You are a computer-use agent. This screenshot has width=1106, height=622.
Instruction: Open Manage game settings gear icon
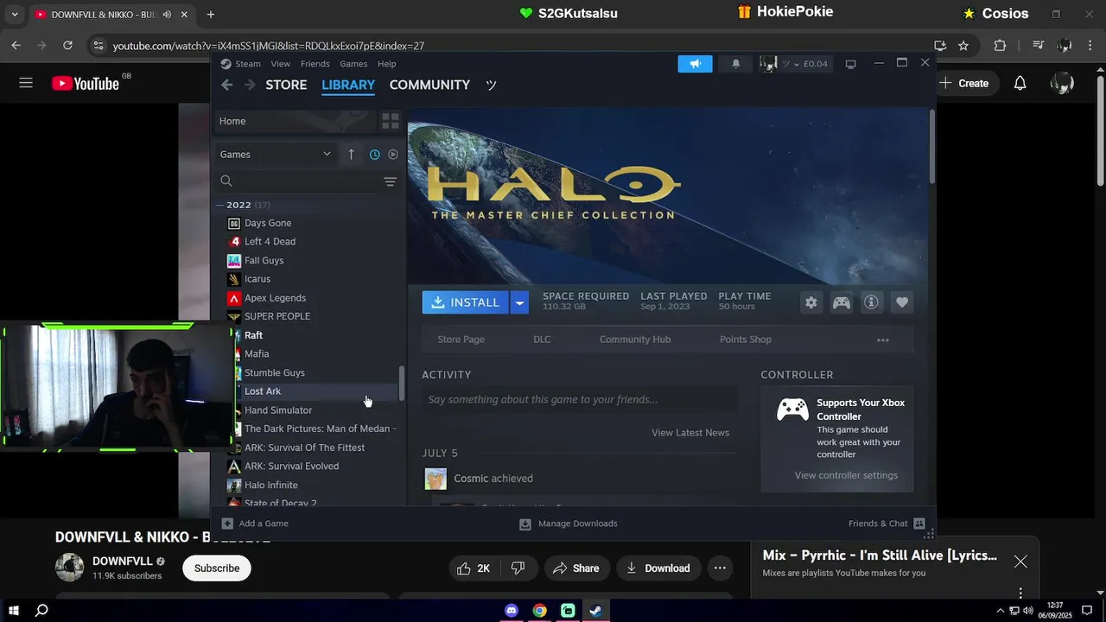point(810,302)
